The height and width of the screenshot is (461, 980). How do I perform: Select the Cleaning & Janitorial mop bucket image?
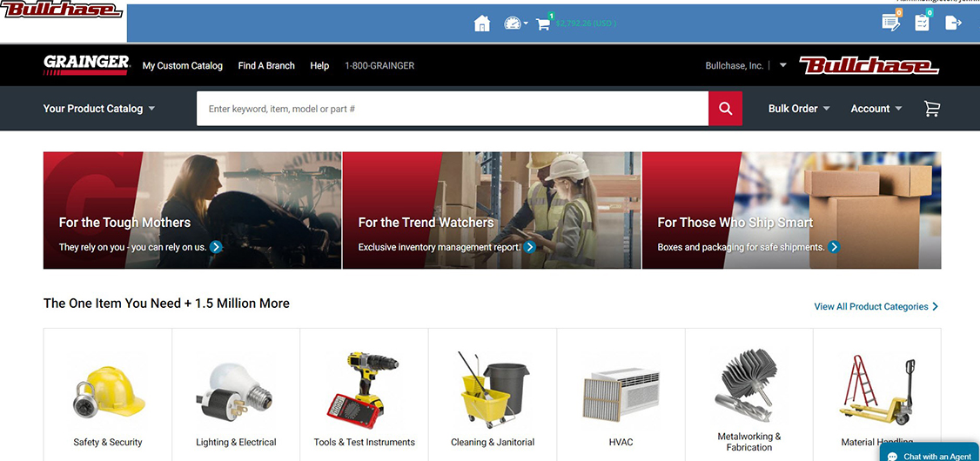pyautogui.click(x=493, y=389)
